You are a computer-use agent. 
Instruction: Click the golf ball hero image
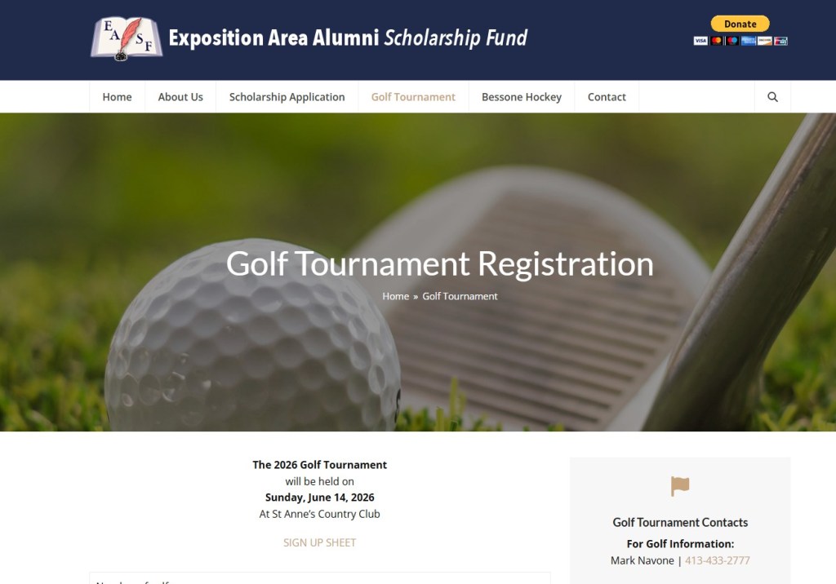(x=245, y=351)
